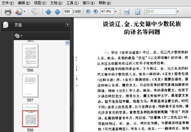
Task: Open the 视图 (View) menu
Action: (x=39, y=3)
